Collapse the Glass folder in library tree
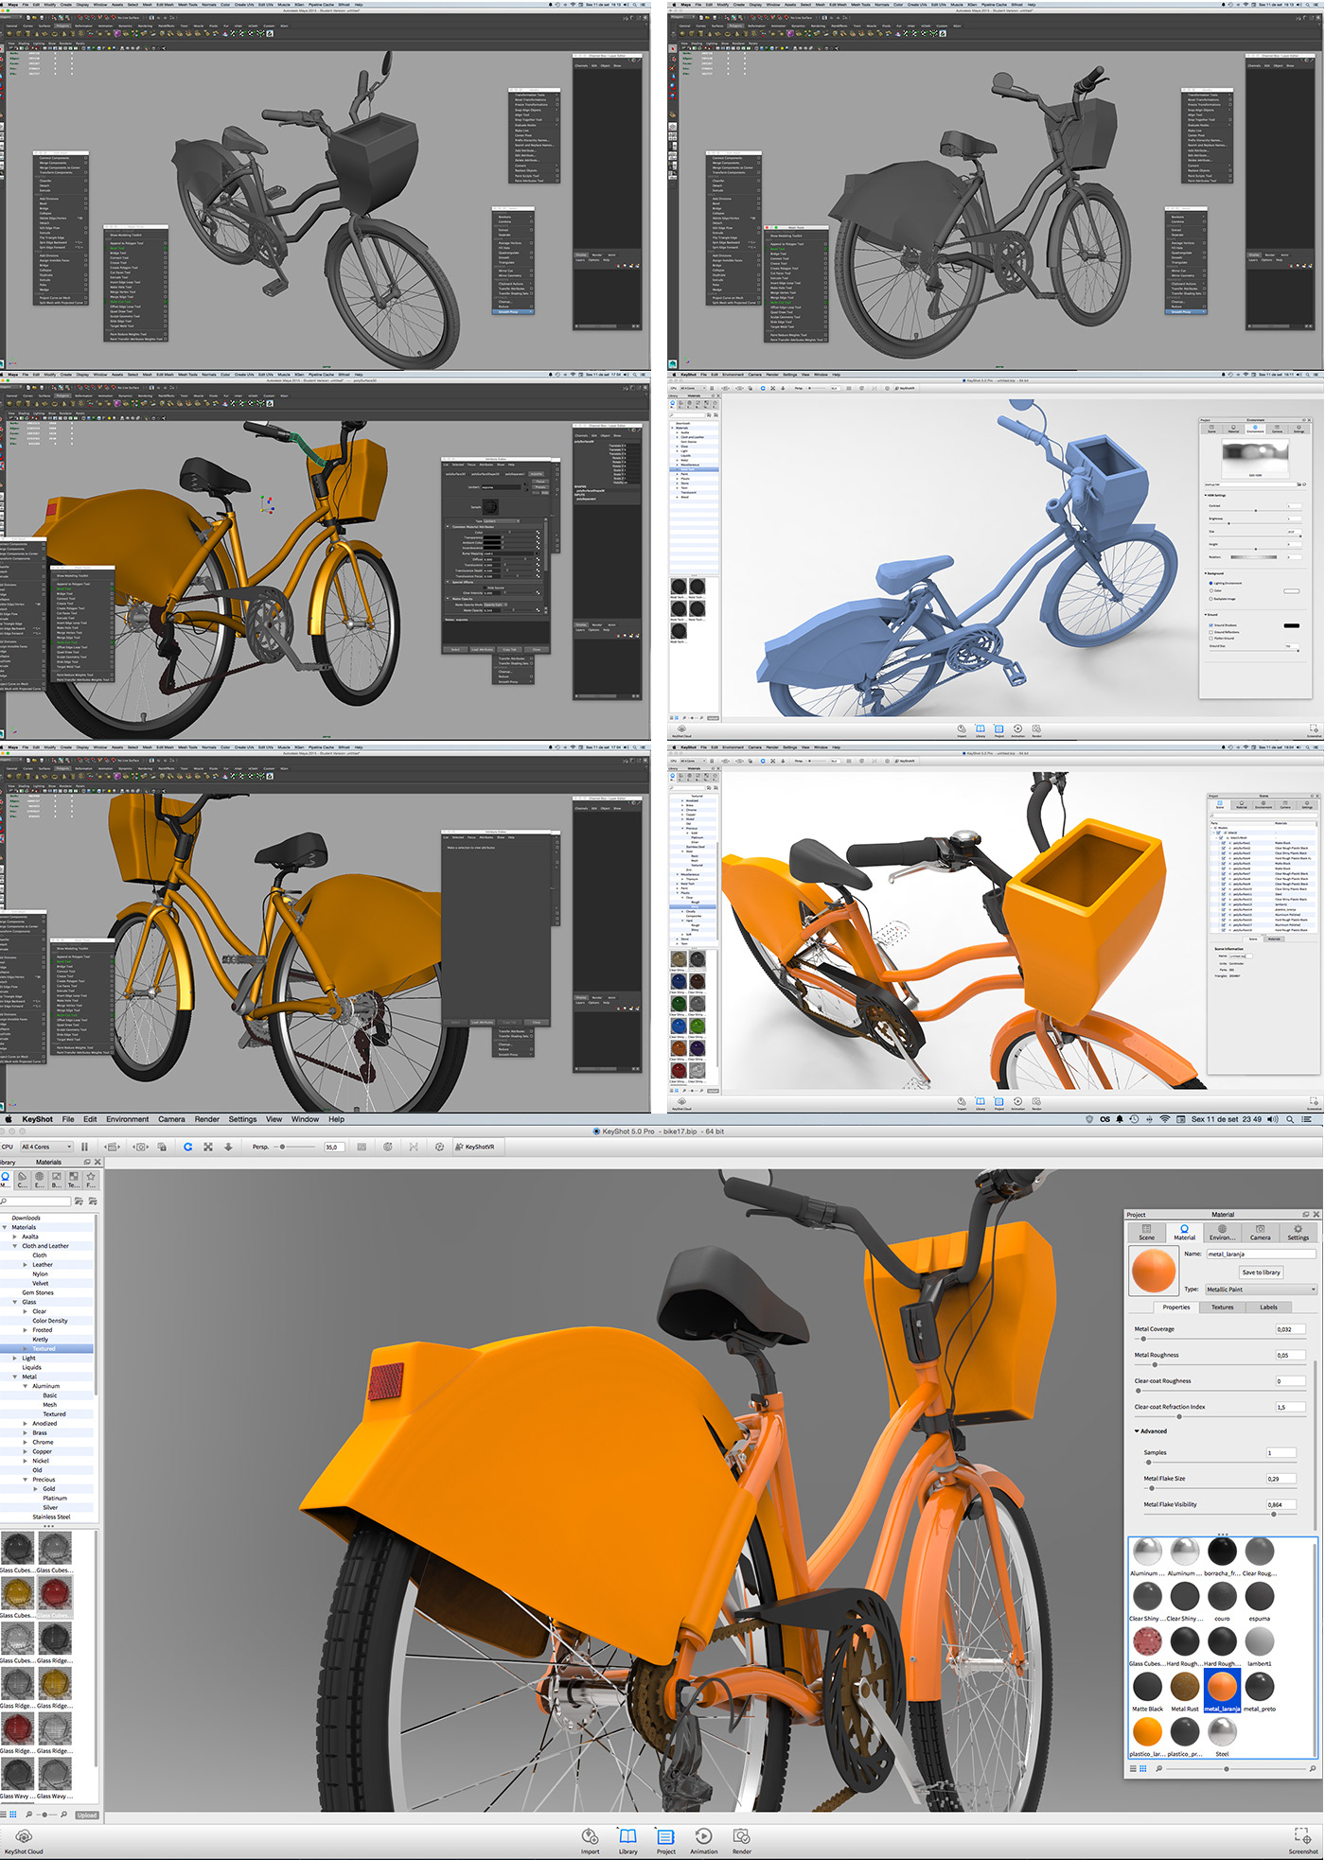 tap(14, 1302)
